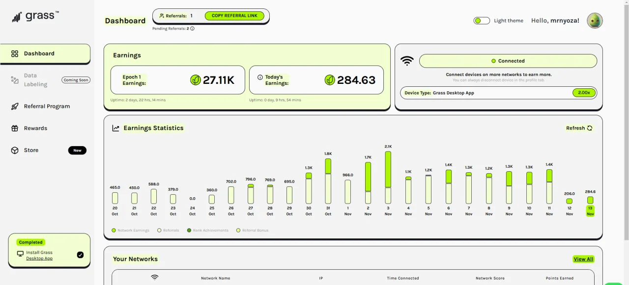The height and width of the screenshot is (285, 629).
Task: Click the IP column header
Action: pyautogui.click(x=321, y=278)
